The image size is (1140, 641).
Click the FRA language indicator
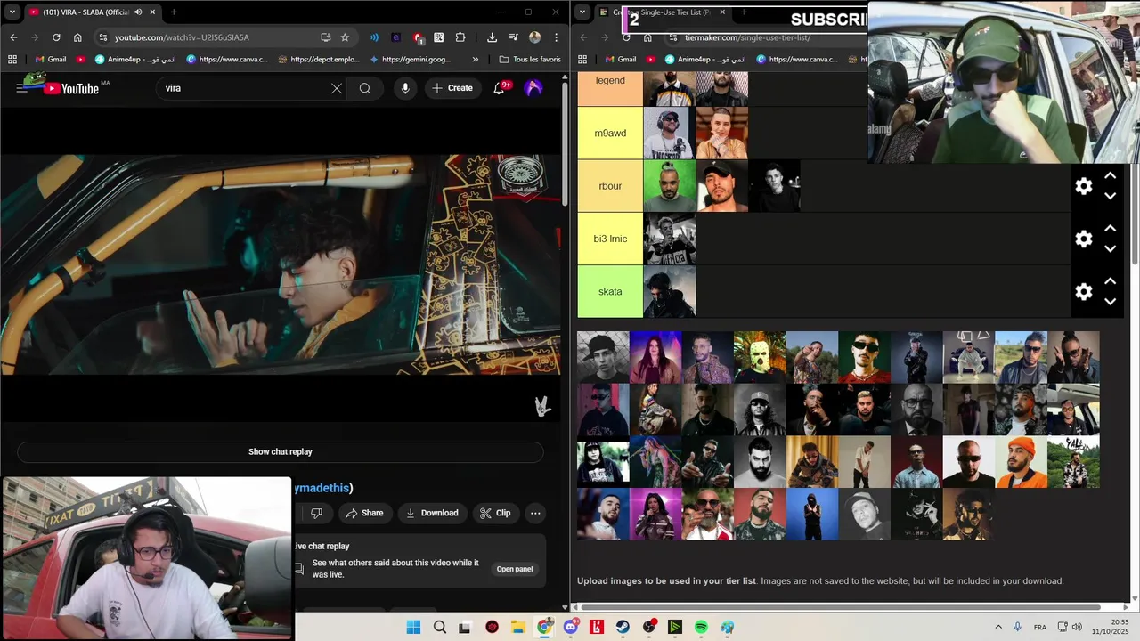tap(1040, 627)
